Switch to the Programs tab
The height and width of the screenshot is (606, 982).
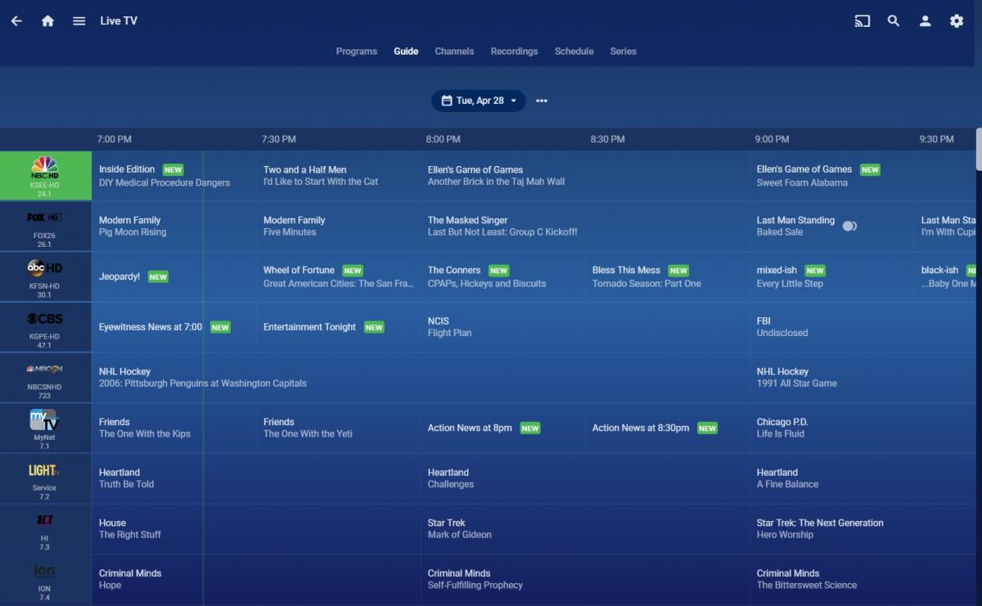(x=357, y=51)
